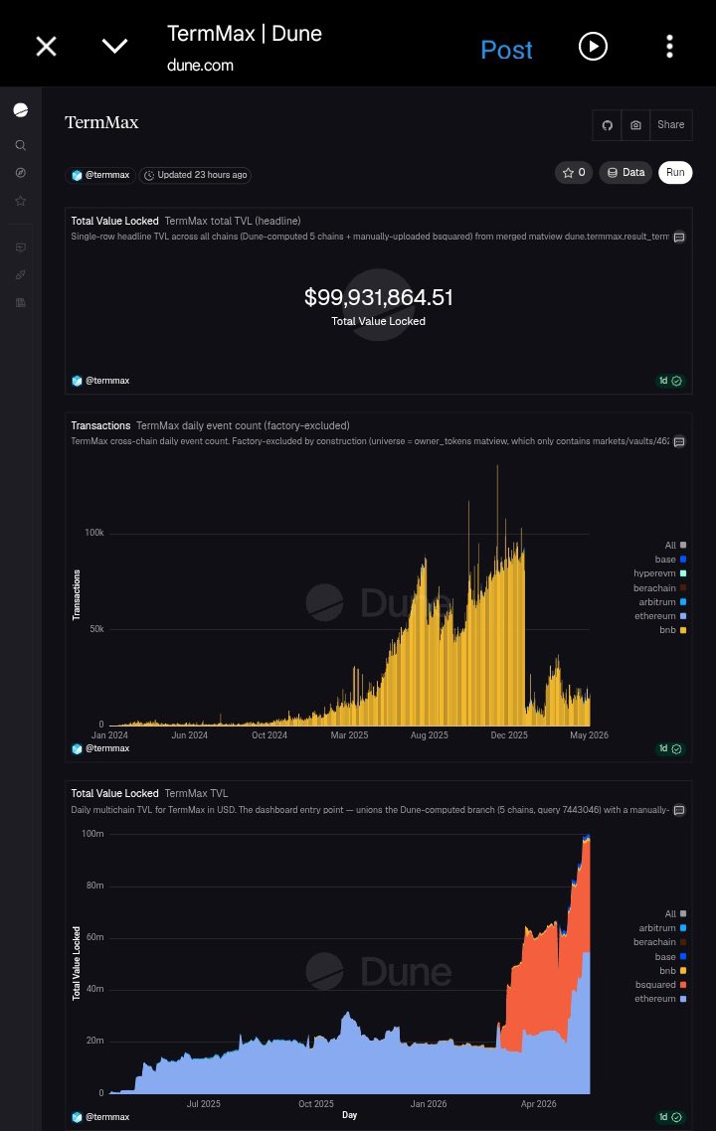The image size is (716, 1131).
Task: Toggle arbitrum series in TVL chart legend
Action: click(662, 928)
